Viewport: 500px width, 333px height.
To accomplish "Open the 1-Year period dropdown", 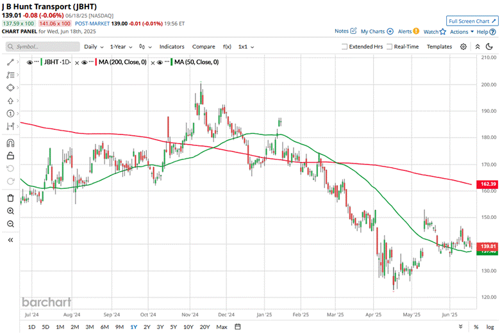I will point(121,47).
